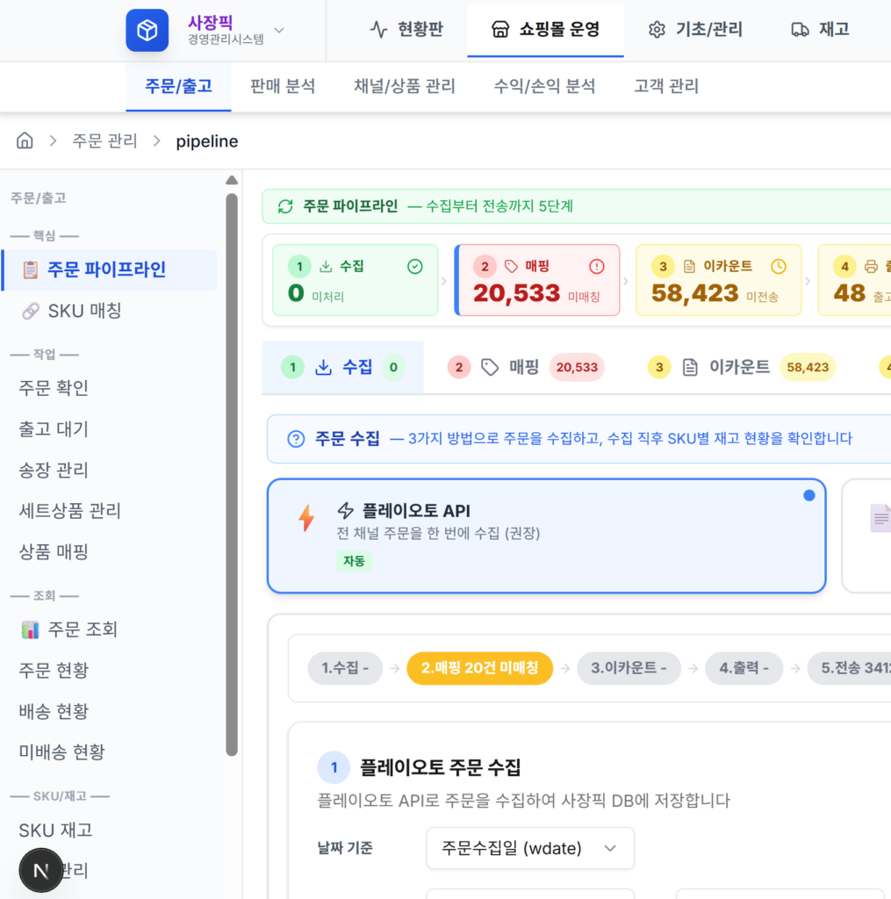Screen dimensions: 891x899
Task: Switch to the 매핑 step tab
Action: click(x=525, y=367)
